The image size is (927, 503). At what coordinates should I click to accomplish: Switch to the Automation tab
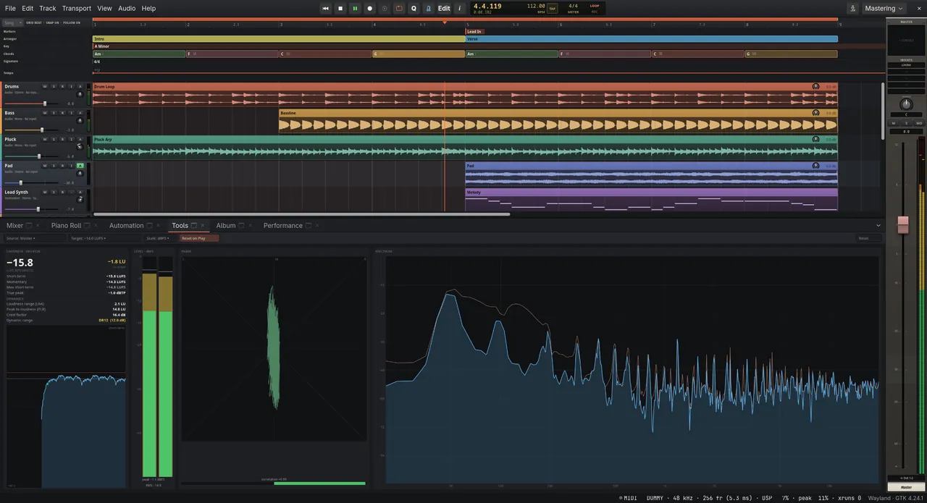(126, 226)
